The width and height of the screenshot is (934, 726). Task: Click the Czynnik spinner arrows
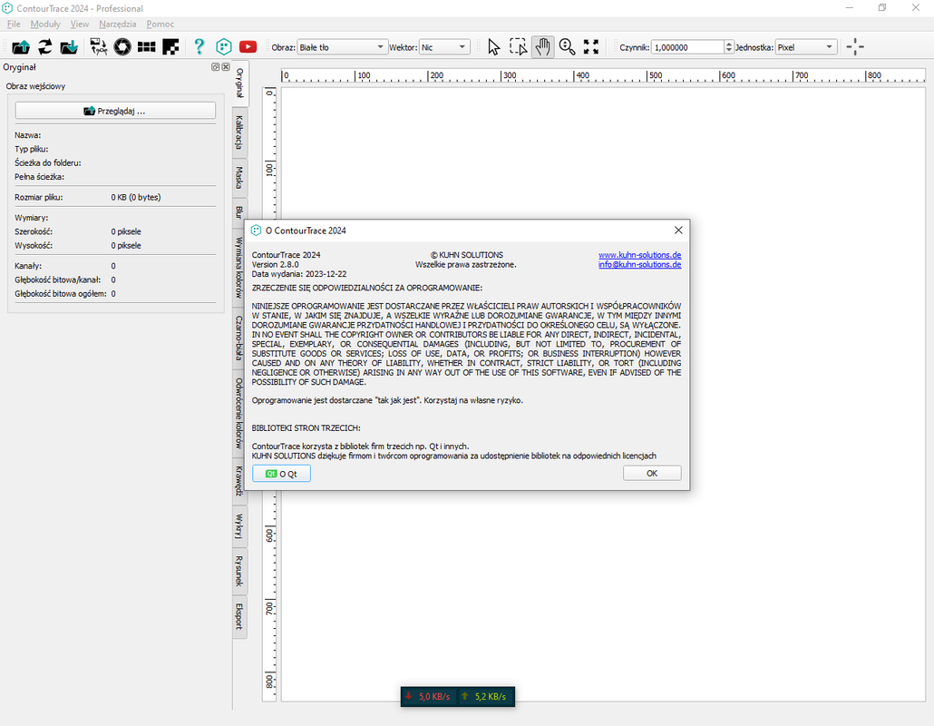728,47
